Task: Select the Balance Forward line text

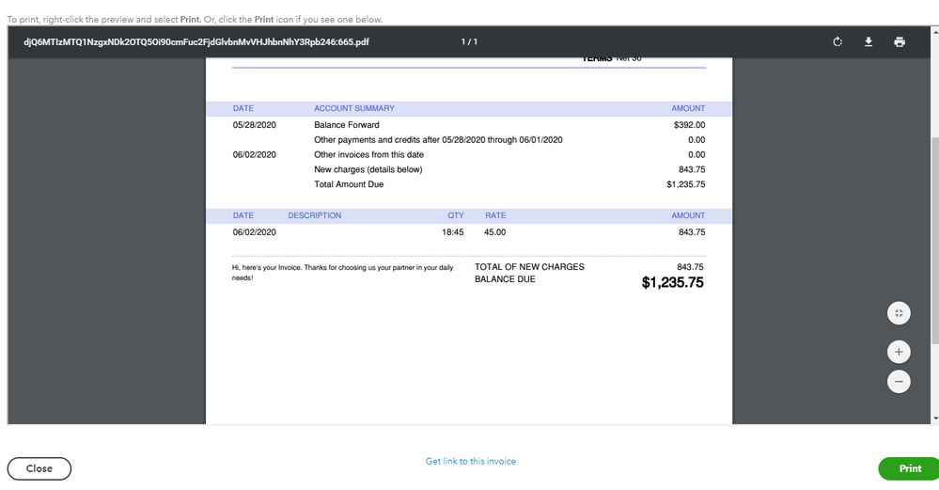Action: point(347,125)
